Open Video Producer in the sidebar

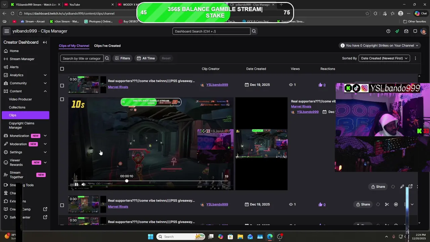click(x=20, y=99)
